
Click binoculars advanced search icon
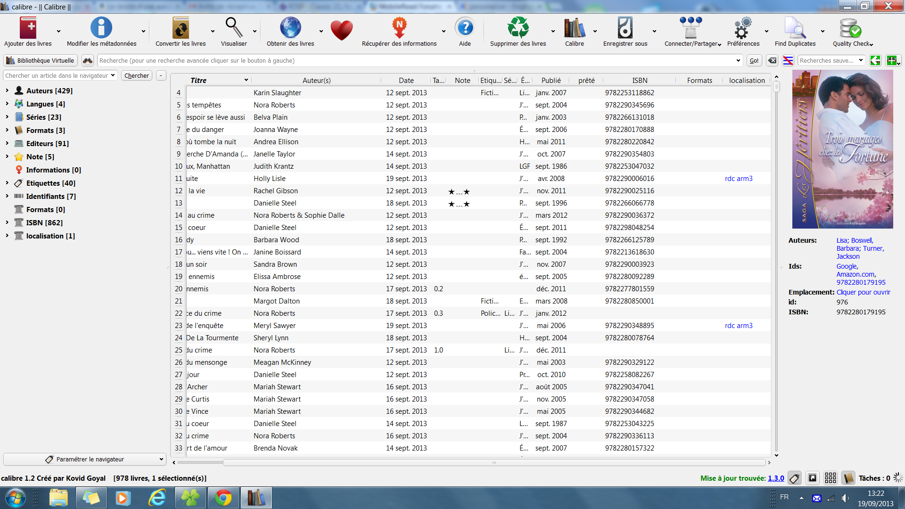coord(88,60)
